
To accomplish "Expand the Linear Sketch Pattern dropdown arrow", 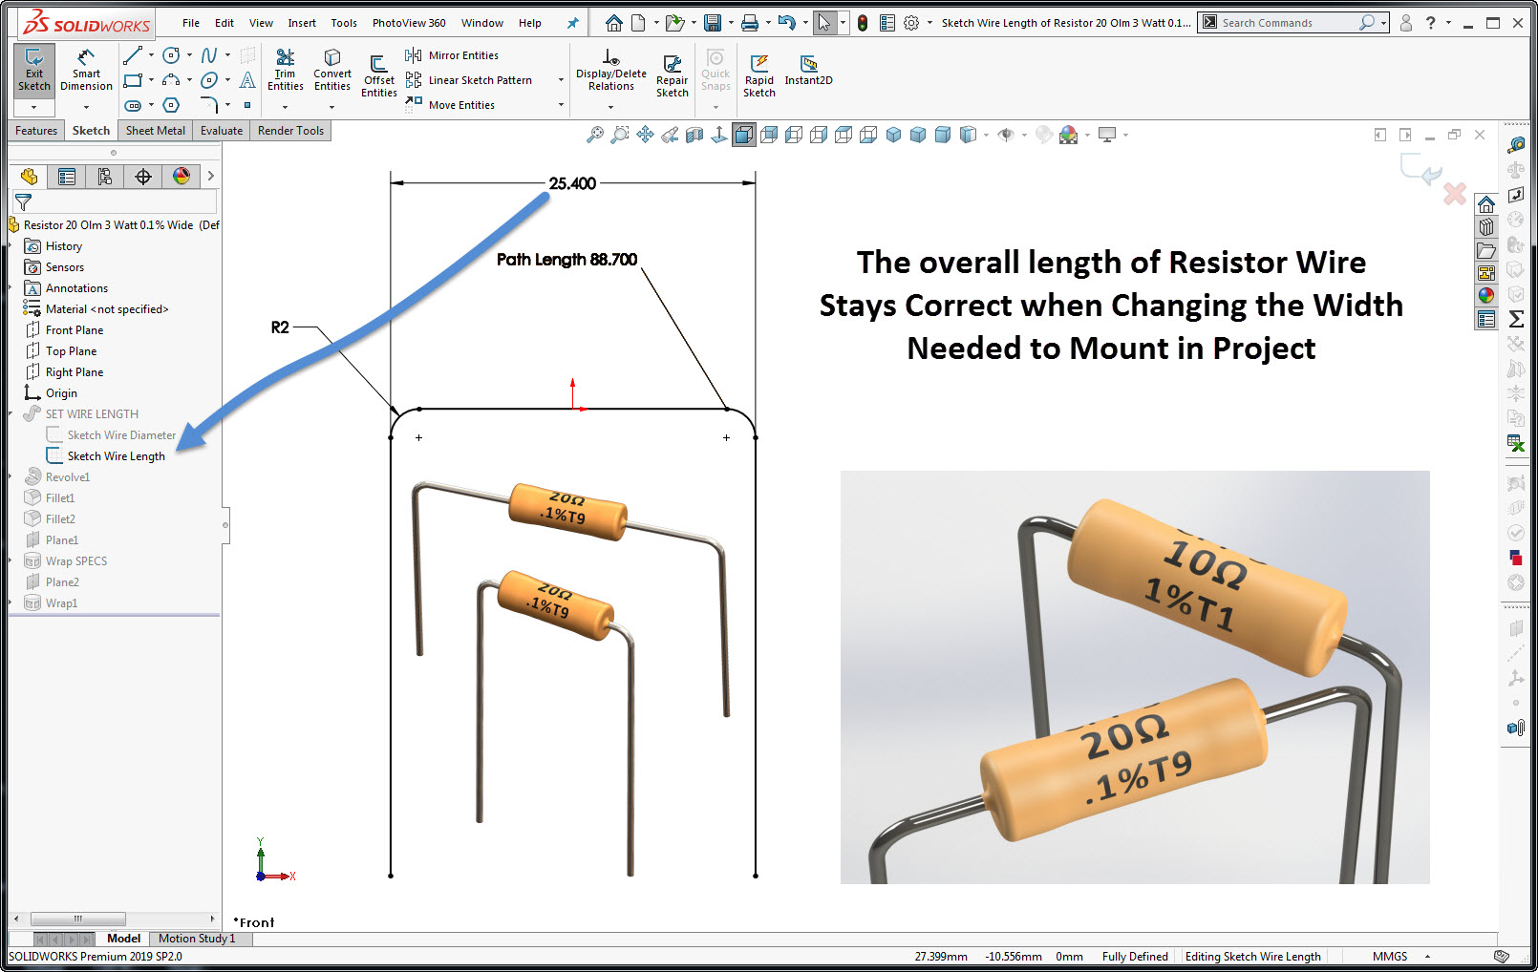I will tap(561, 80).
